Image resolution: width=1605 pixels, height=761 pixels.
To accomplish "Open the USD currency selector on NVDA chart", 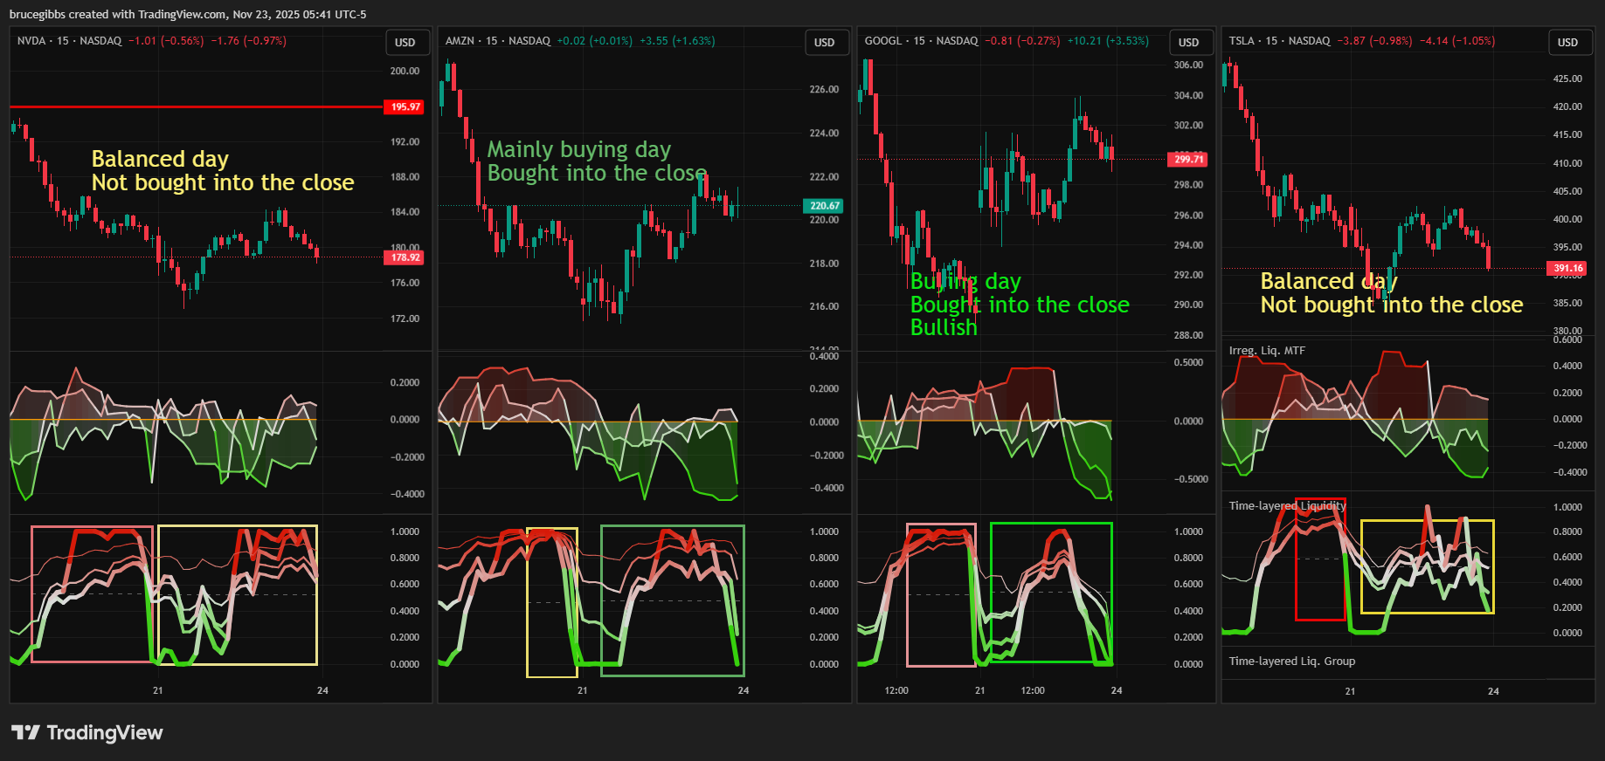I will click(405, 43).
